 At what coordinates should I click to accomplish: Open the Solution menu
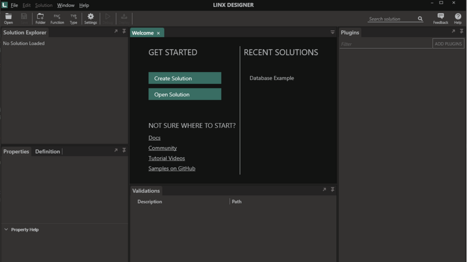pos(44,5)
